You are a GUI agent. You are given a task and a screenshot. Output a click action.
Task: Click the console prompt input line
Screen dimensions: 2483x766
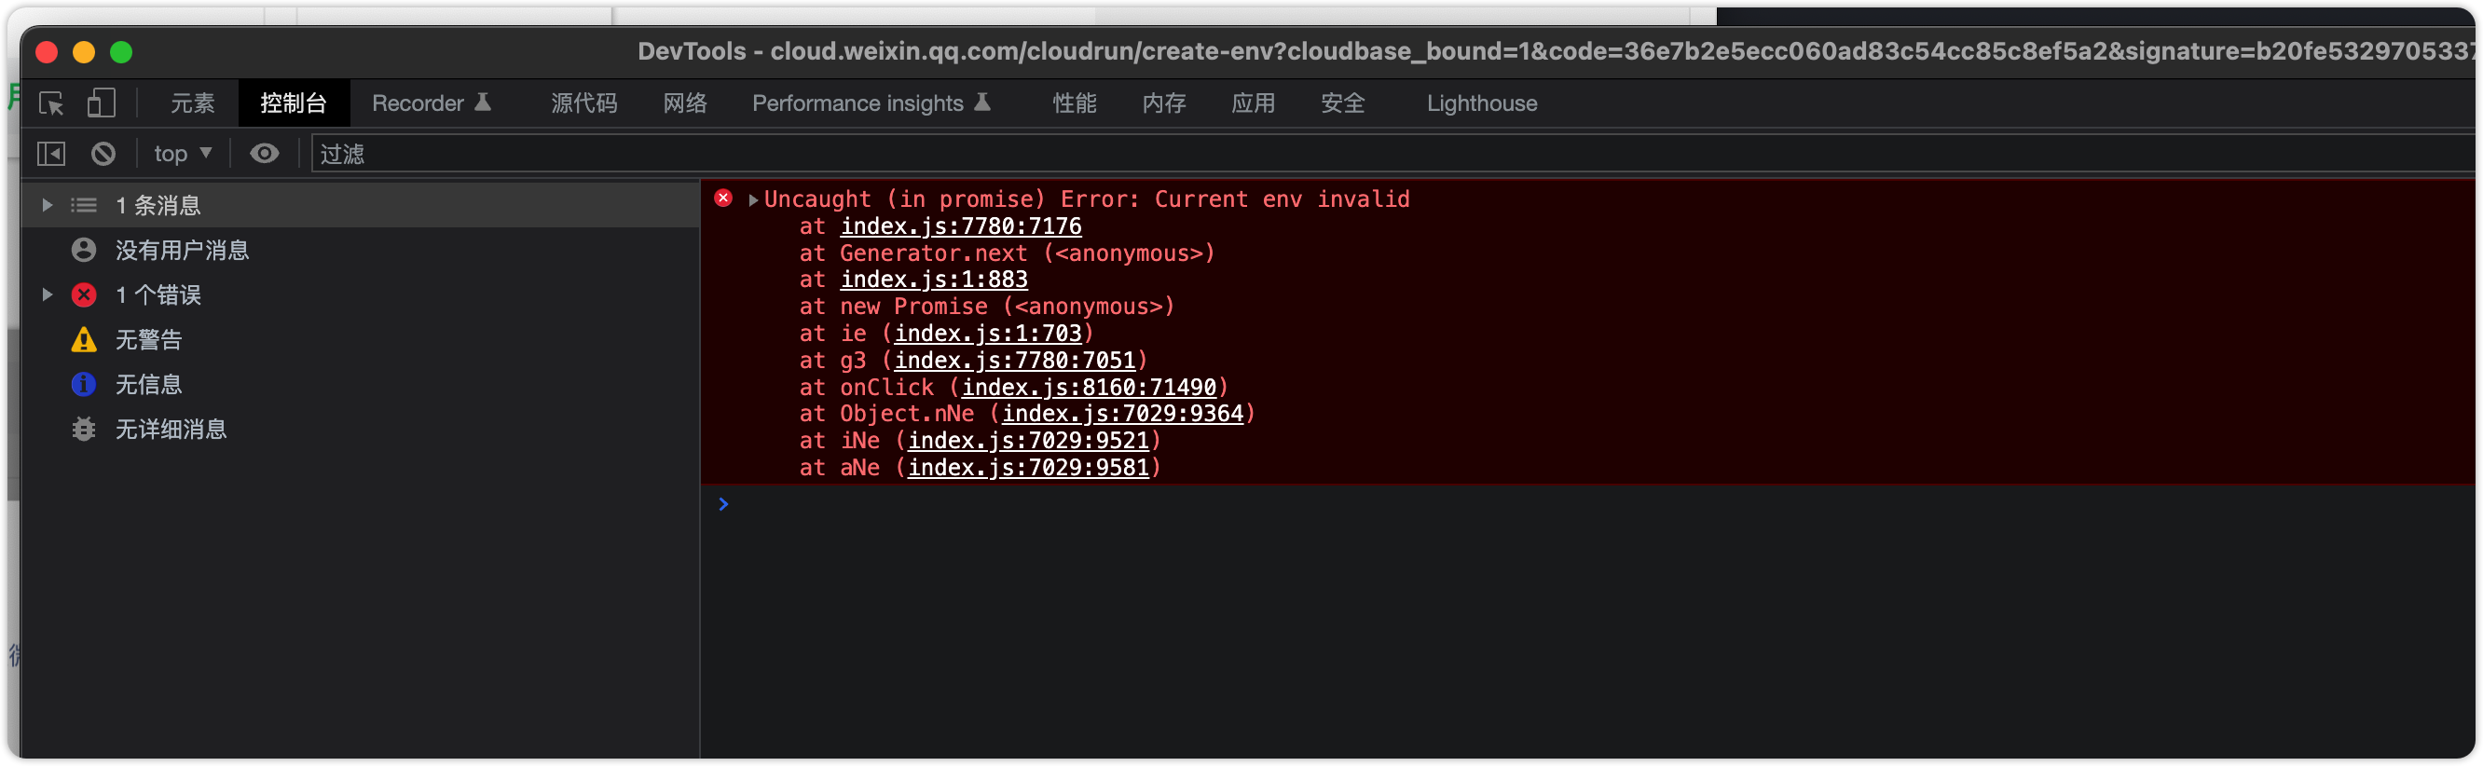tap(1590, 504)
